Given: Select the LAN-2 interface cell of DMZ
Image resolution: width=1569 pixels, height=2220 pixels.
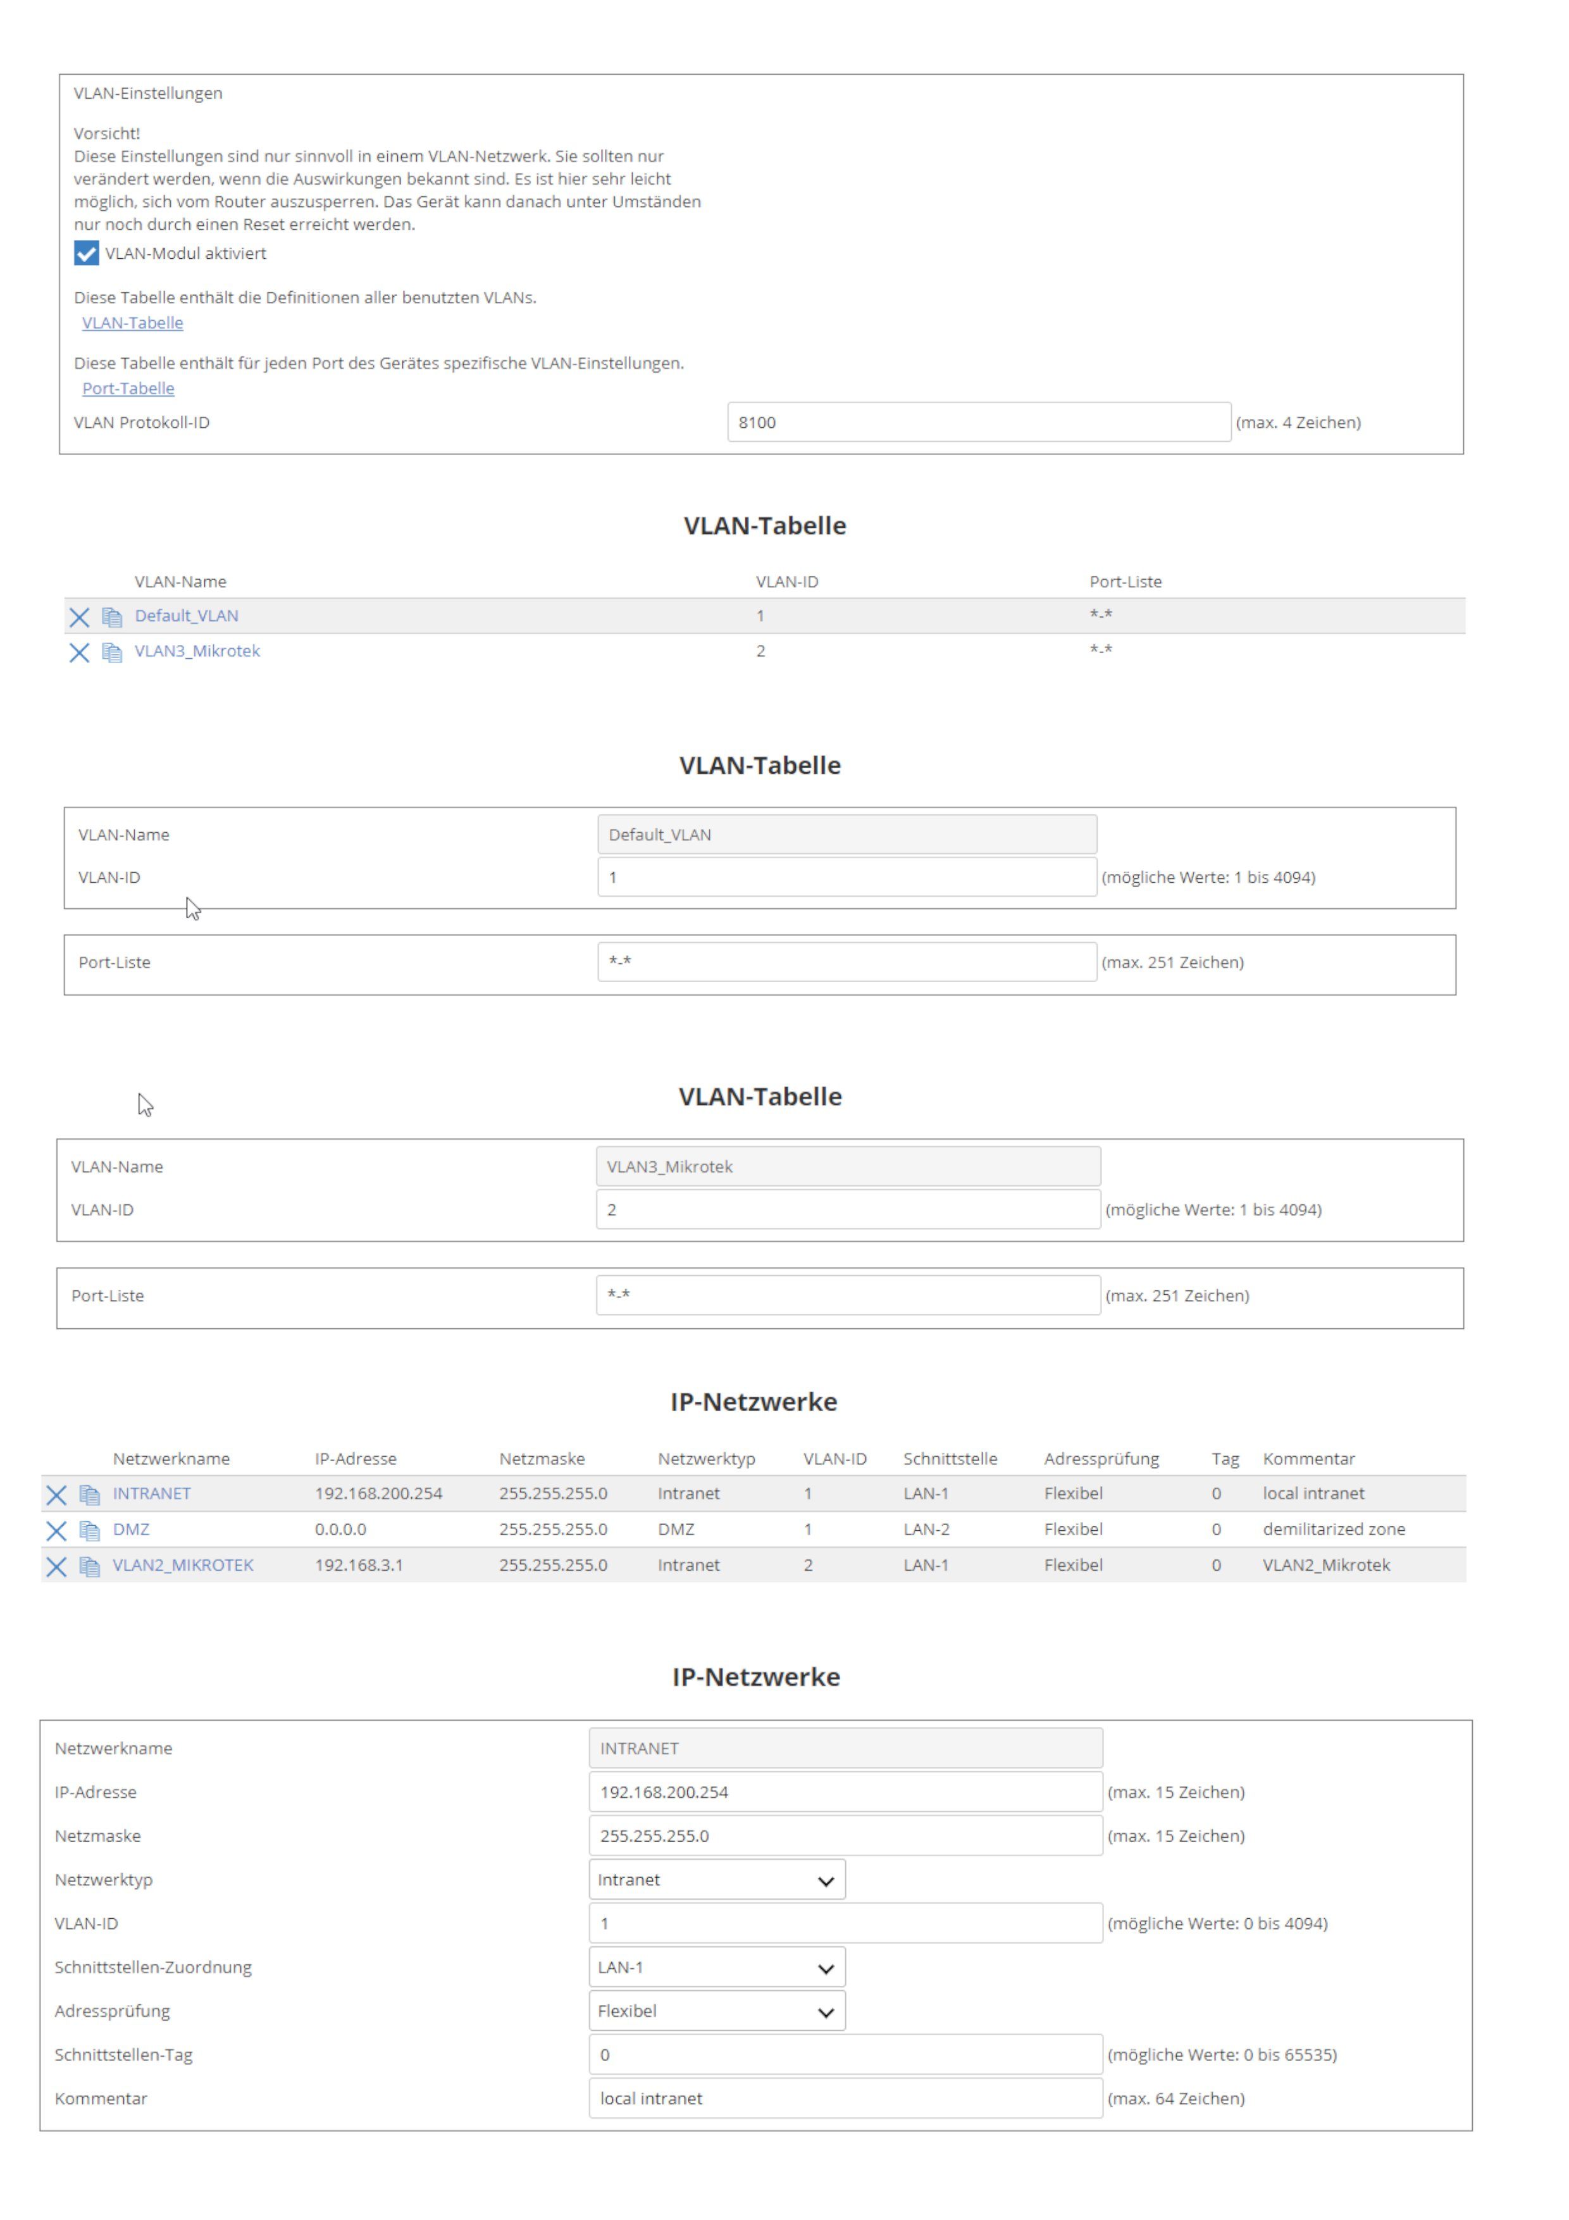Looking at the screenshot, I should pos(926,1530).
